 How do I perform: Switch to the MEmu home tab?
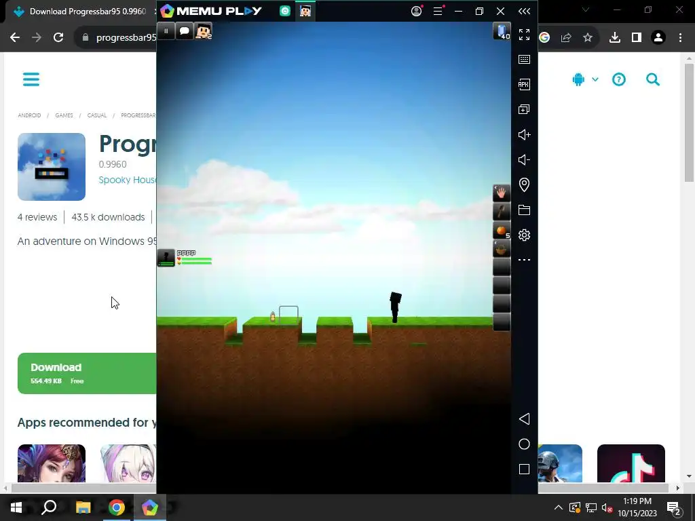point(285,11)
